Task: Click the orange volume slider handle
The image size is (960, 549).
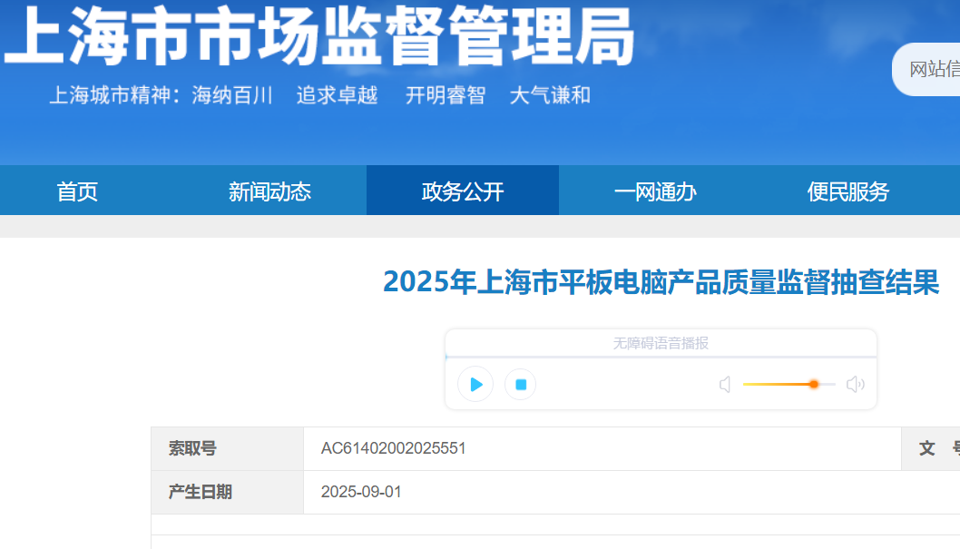Action: [814, 385]
